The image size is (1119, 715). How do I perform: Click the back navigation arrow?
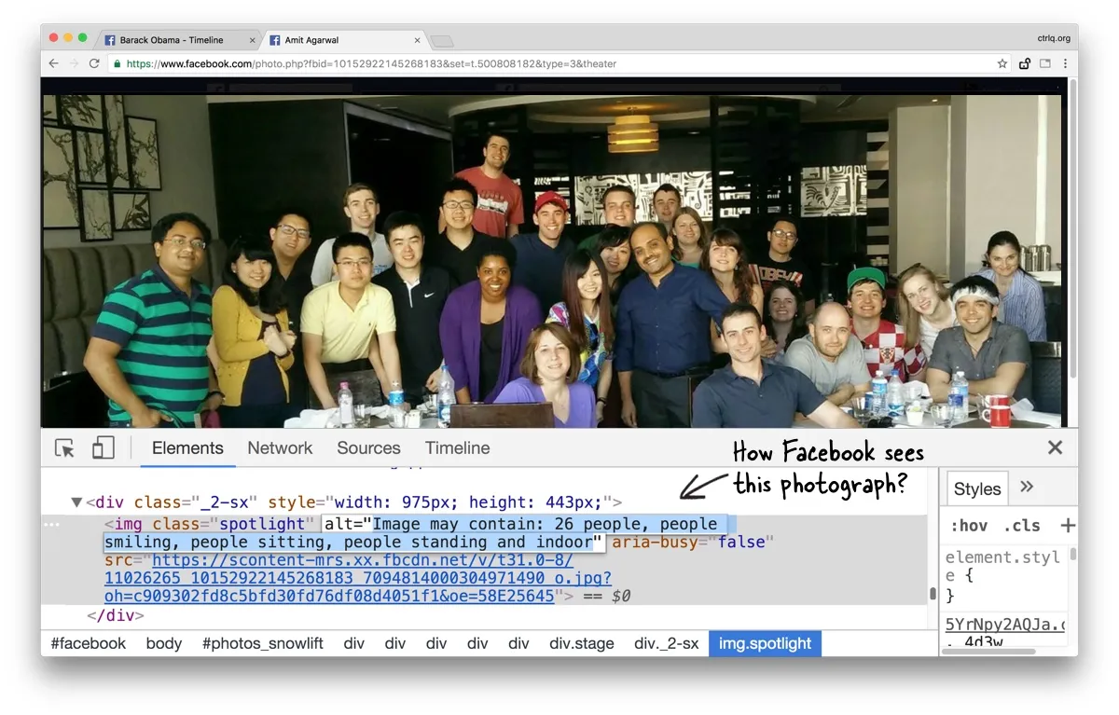pyautogui.click(x=53, y=62)
